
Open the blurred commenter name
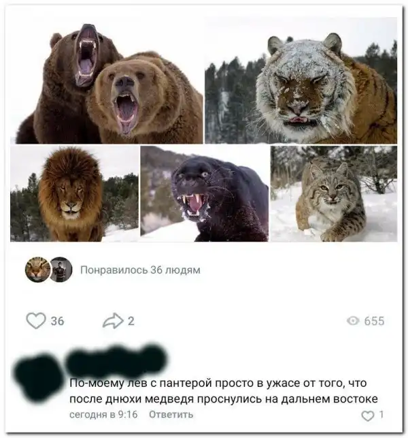(116, 360)
